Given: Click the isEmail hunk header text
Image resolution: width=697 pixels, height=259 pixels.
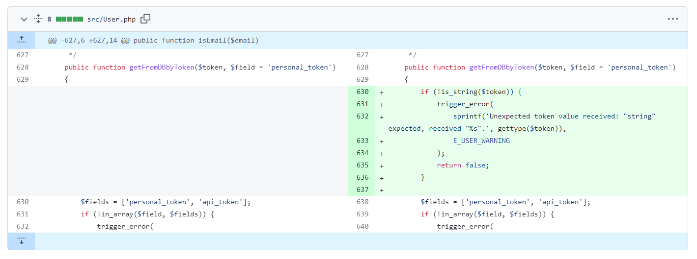Looking at the screenshot, I should (x=153, y=40).
